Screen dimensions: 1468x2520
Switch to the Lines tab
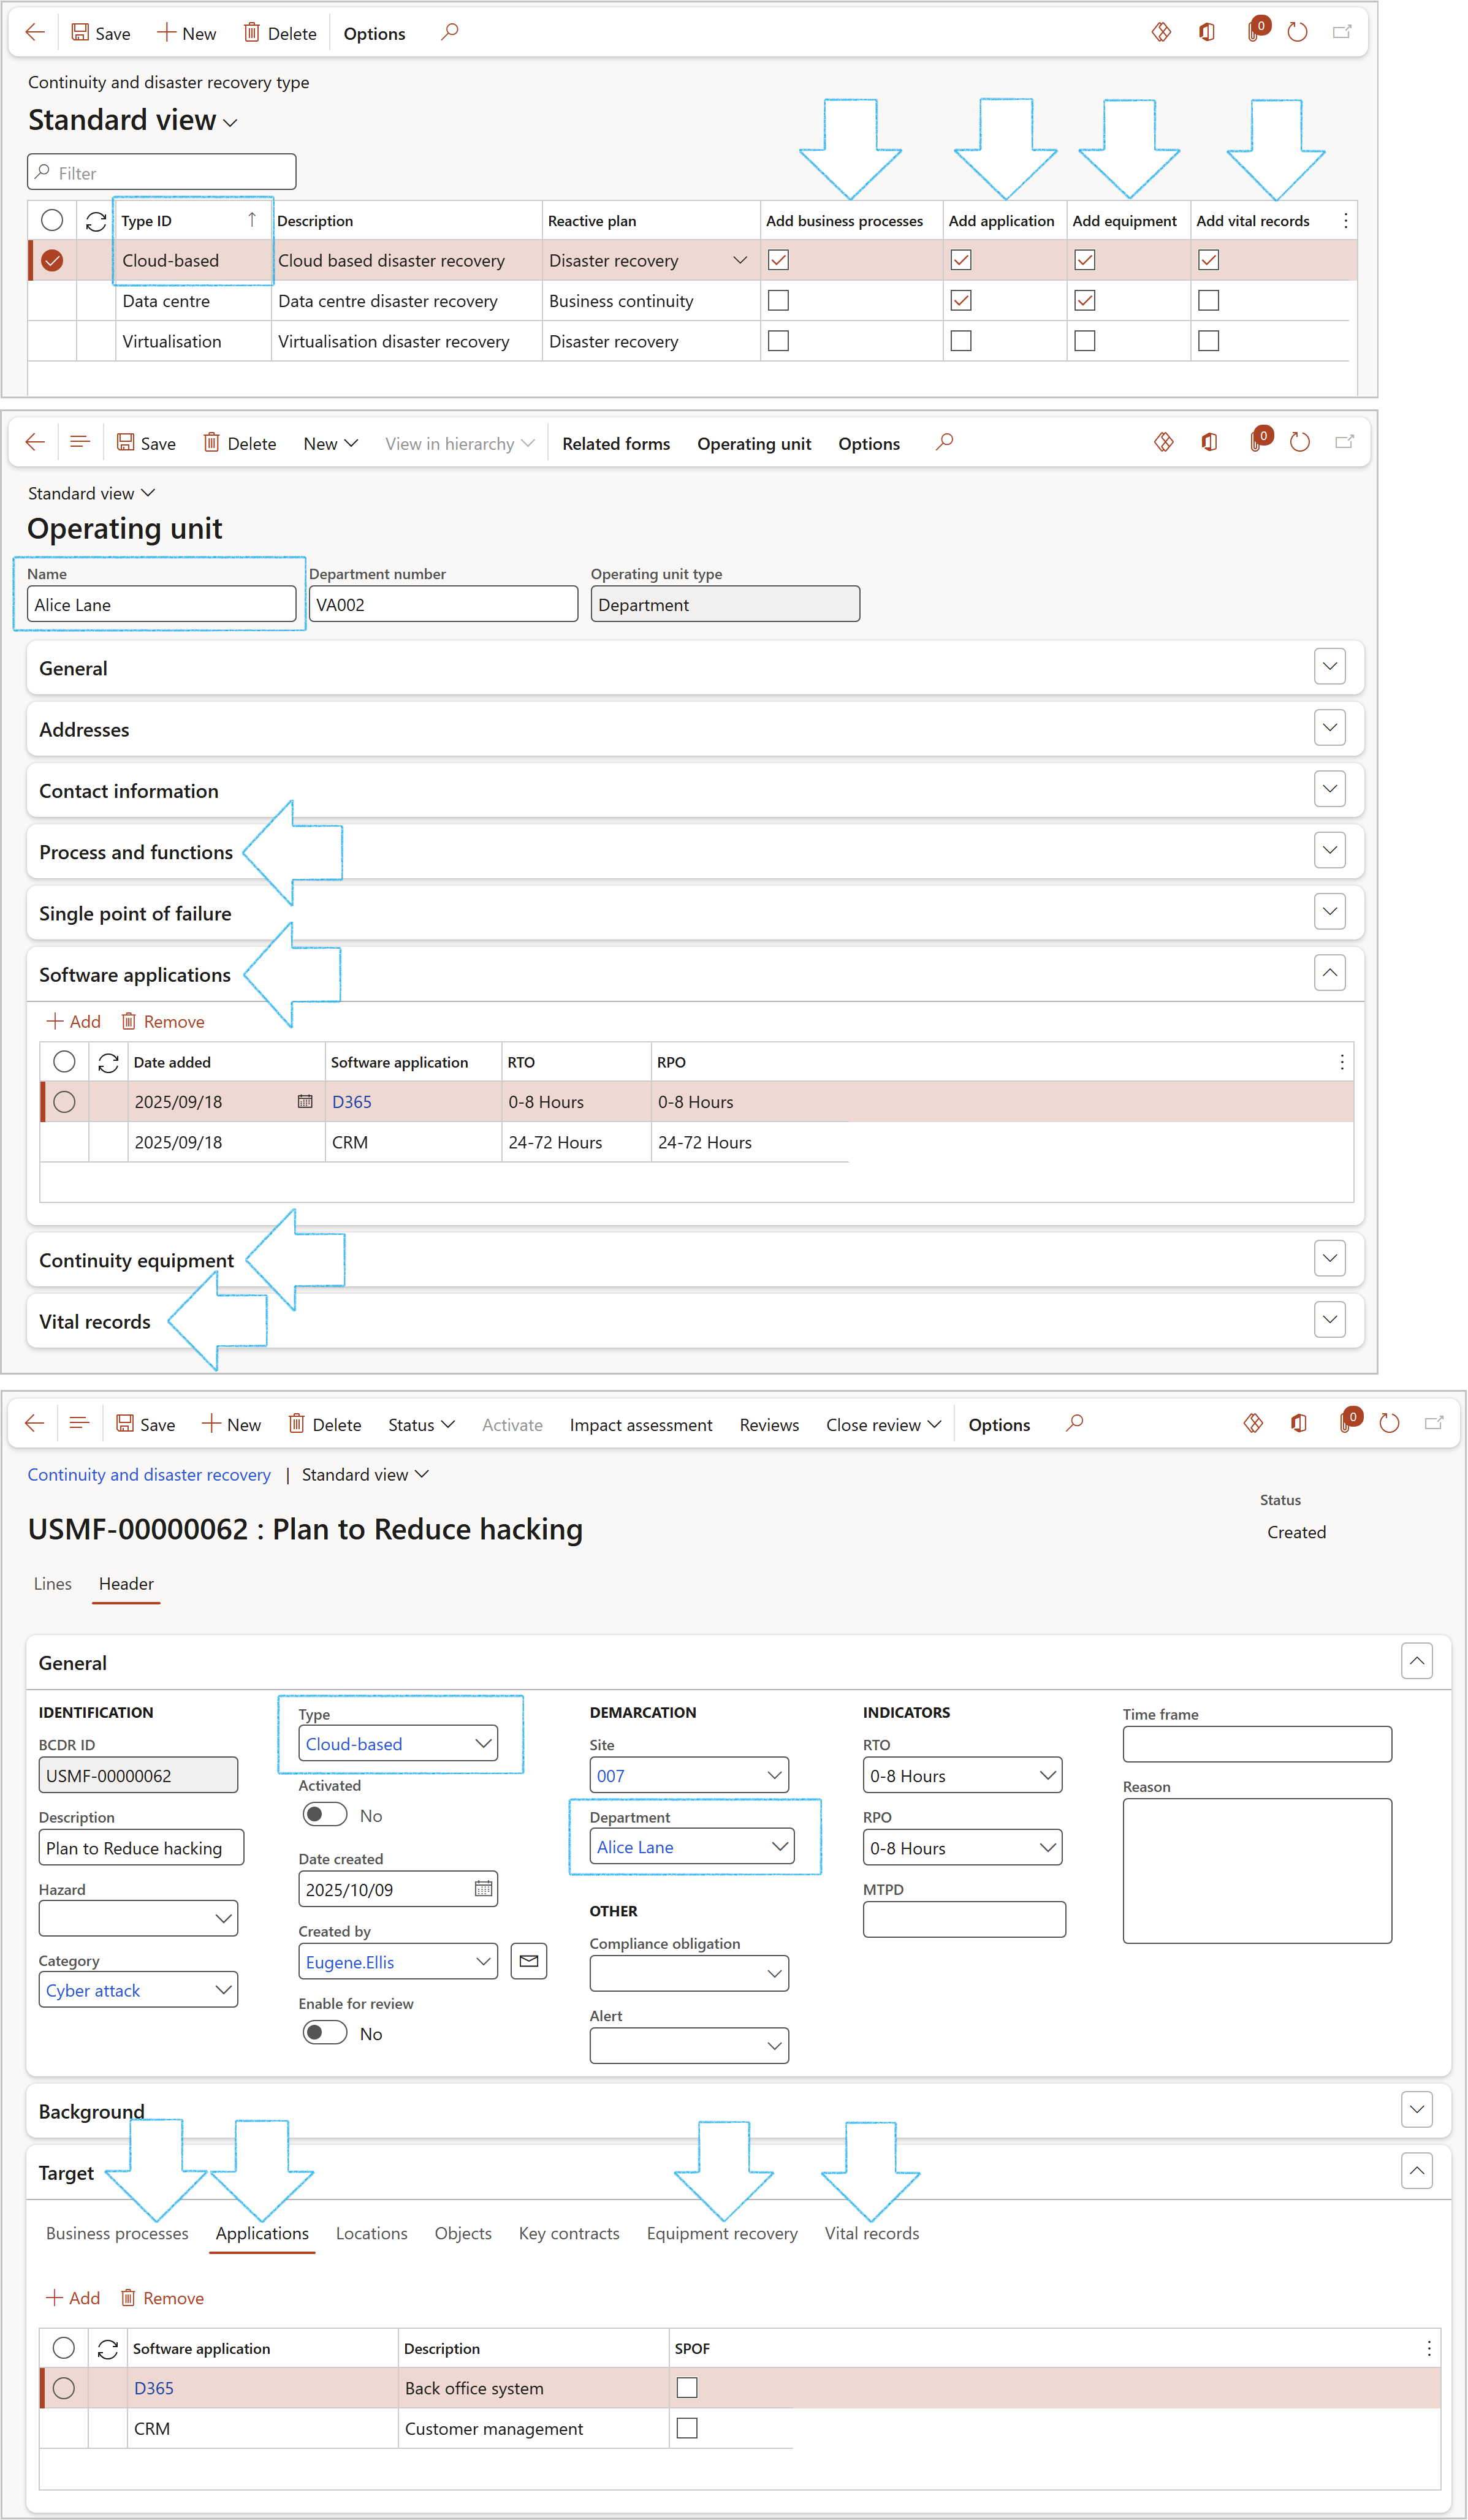(x=53, y=1583)
